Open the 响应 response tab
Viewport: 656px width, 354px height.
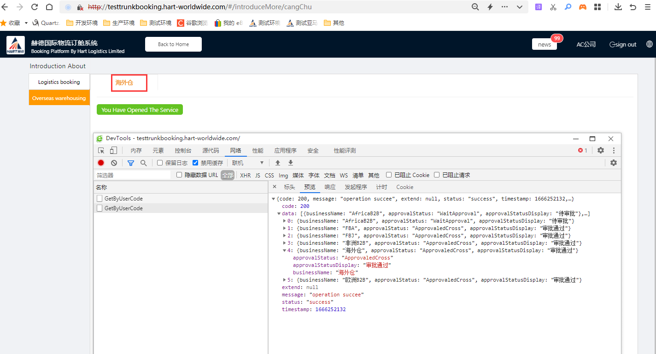pos(330,187)
